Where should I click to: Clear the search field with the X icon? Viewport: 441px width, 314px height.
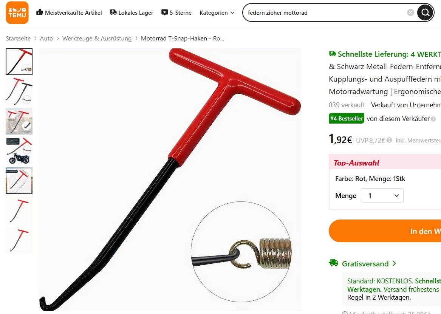[410, 12]
